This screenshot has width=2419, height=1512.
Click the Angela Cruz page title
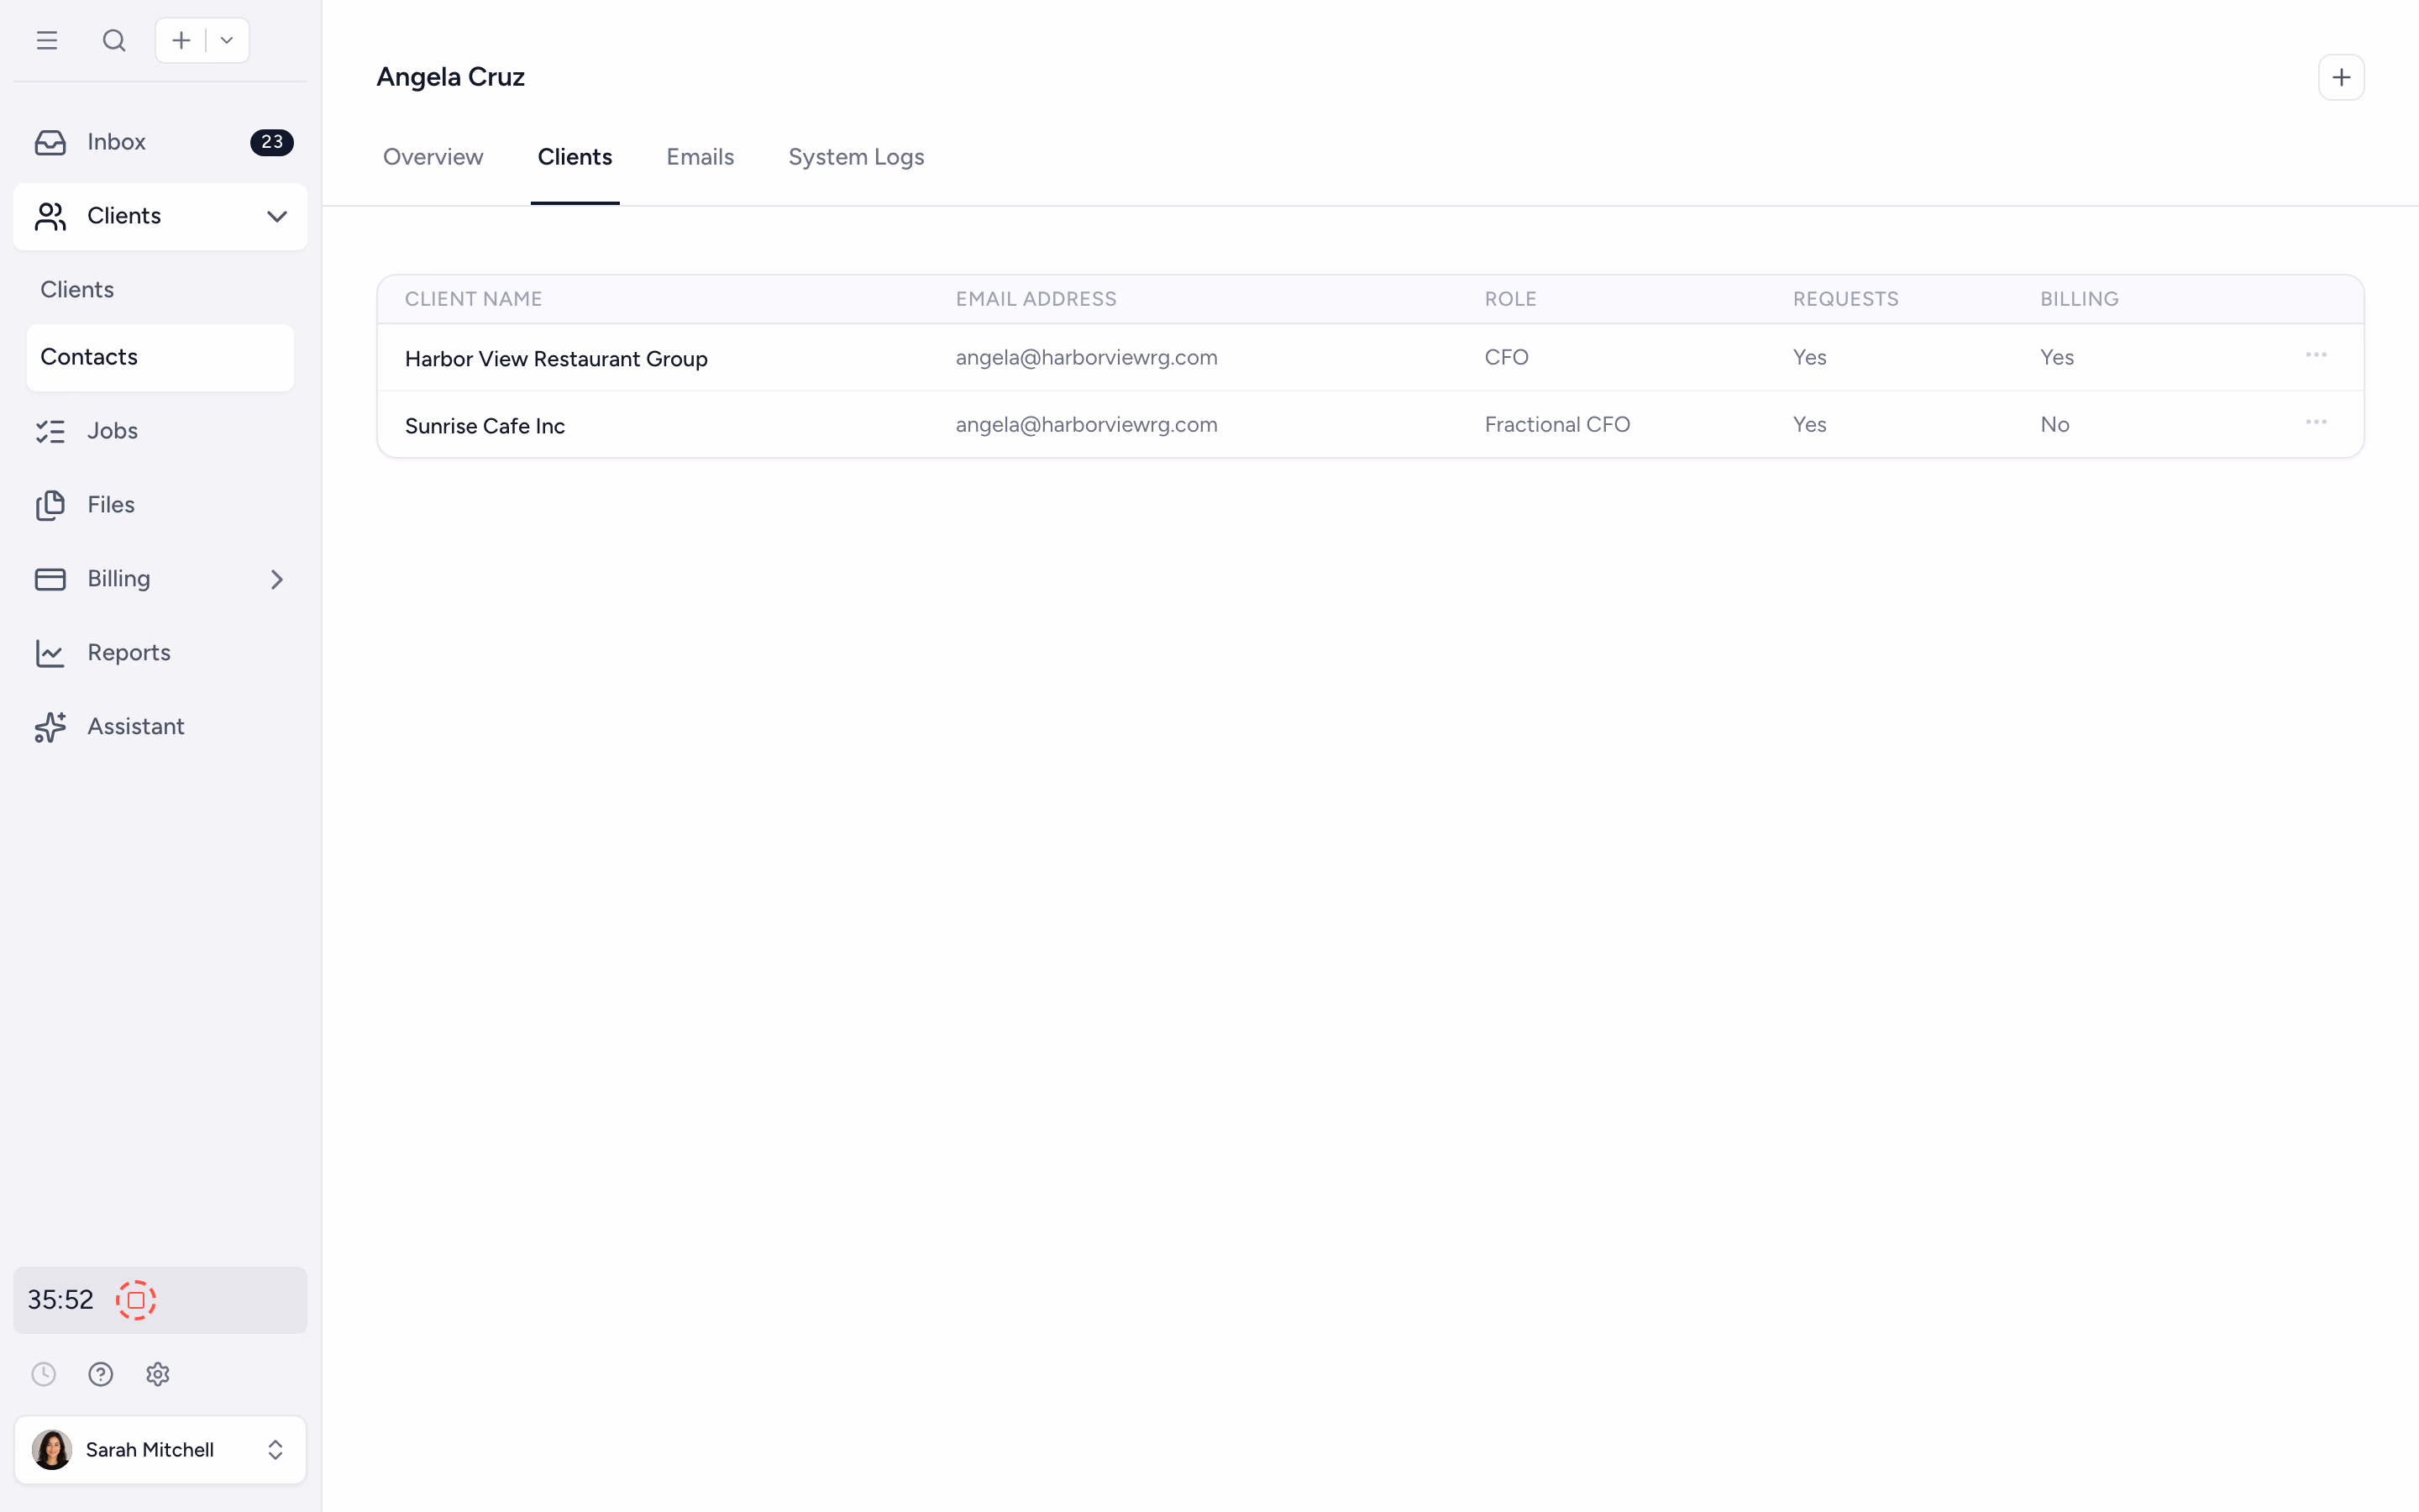coord(451,77)
